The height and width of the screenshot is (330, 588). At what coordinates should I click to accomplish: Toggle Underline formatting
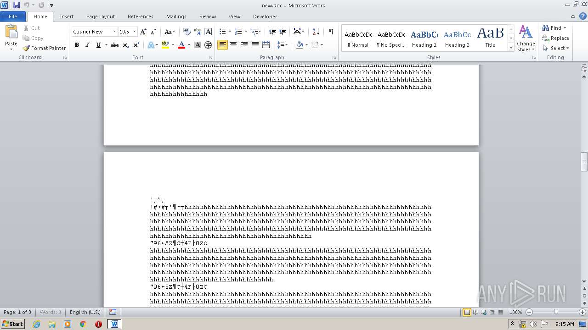pyautogui.click(x=98, y=45)
